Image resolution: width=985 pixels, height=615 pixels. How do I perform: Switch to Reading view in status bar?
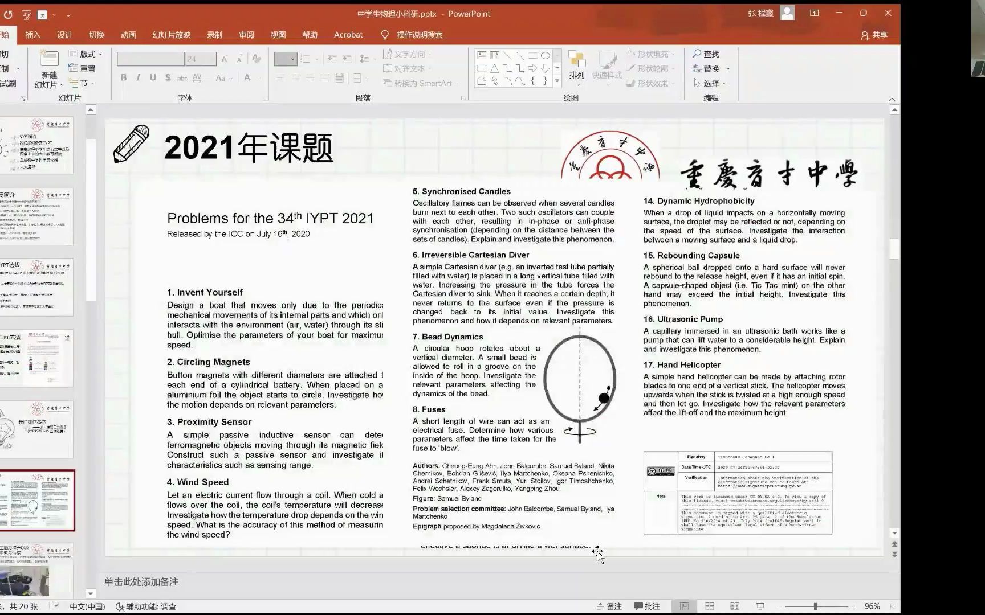(734, 606)
